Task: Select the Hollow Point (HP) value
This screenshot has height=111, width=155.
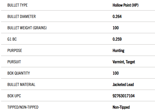Action: pyautogui.click(x=126, y=5)
